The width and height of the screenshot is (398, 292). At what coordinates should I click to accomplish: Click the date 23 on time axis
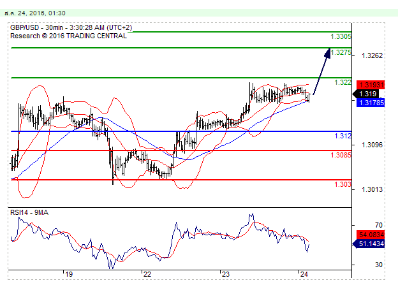click(225, 274)
